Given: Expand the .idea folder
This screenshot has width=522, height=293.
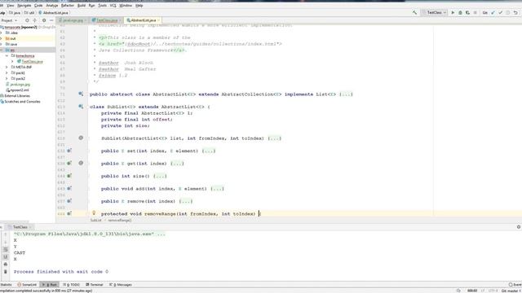Looking at the screenshot, I should pyautogui.click(x=2, y=33).
